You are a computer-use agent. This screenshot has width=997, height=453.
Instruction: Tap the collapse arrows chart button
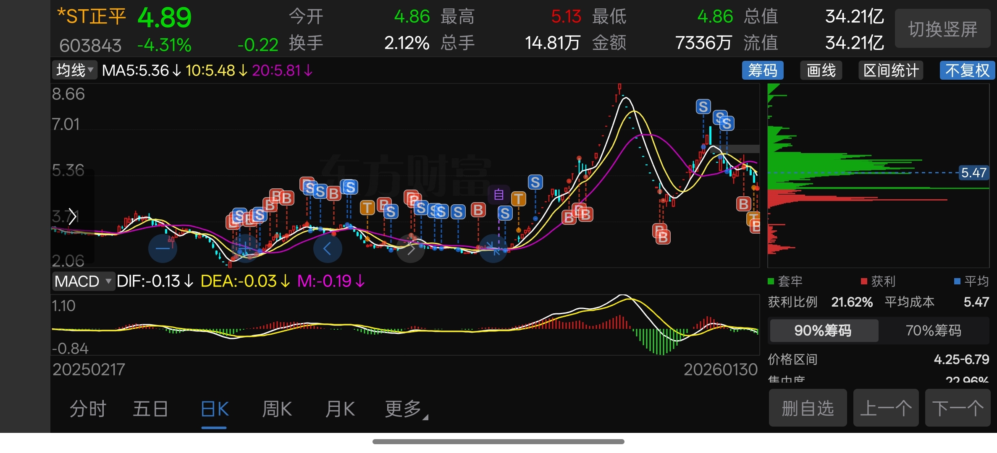(493, 248)
